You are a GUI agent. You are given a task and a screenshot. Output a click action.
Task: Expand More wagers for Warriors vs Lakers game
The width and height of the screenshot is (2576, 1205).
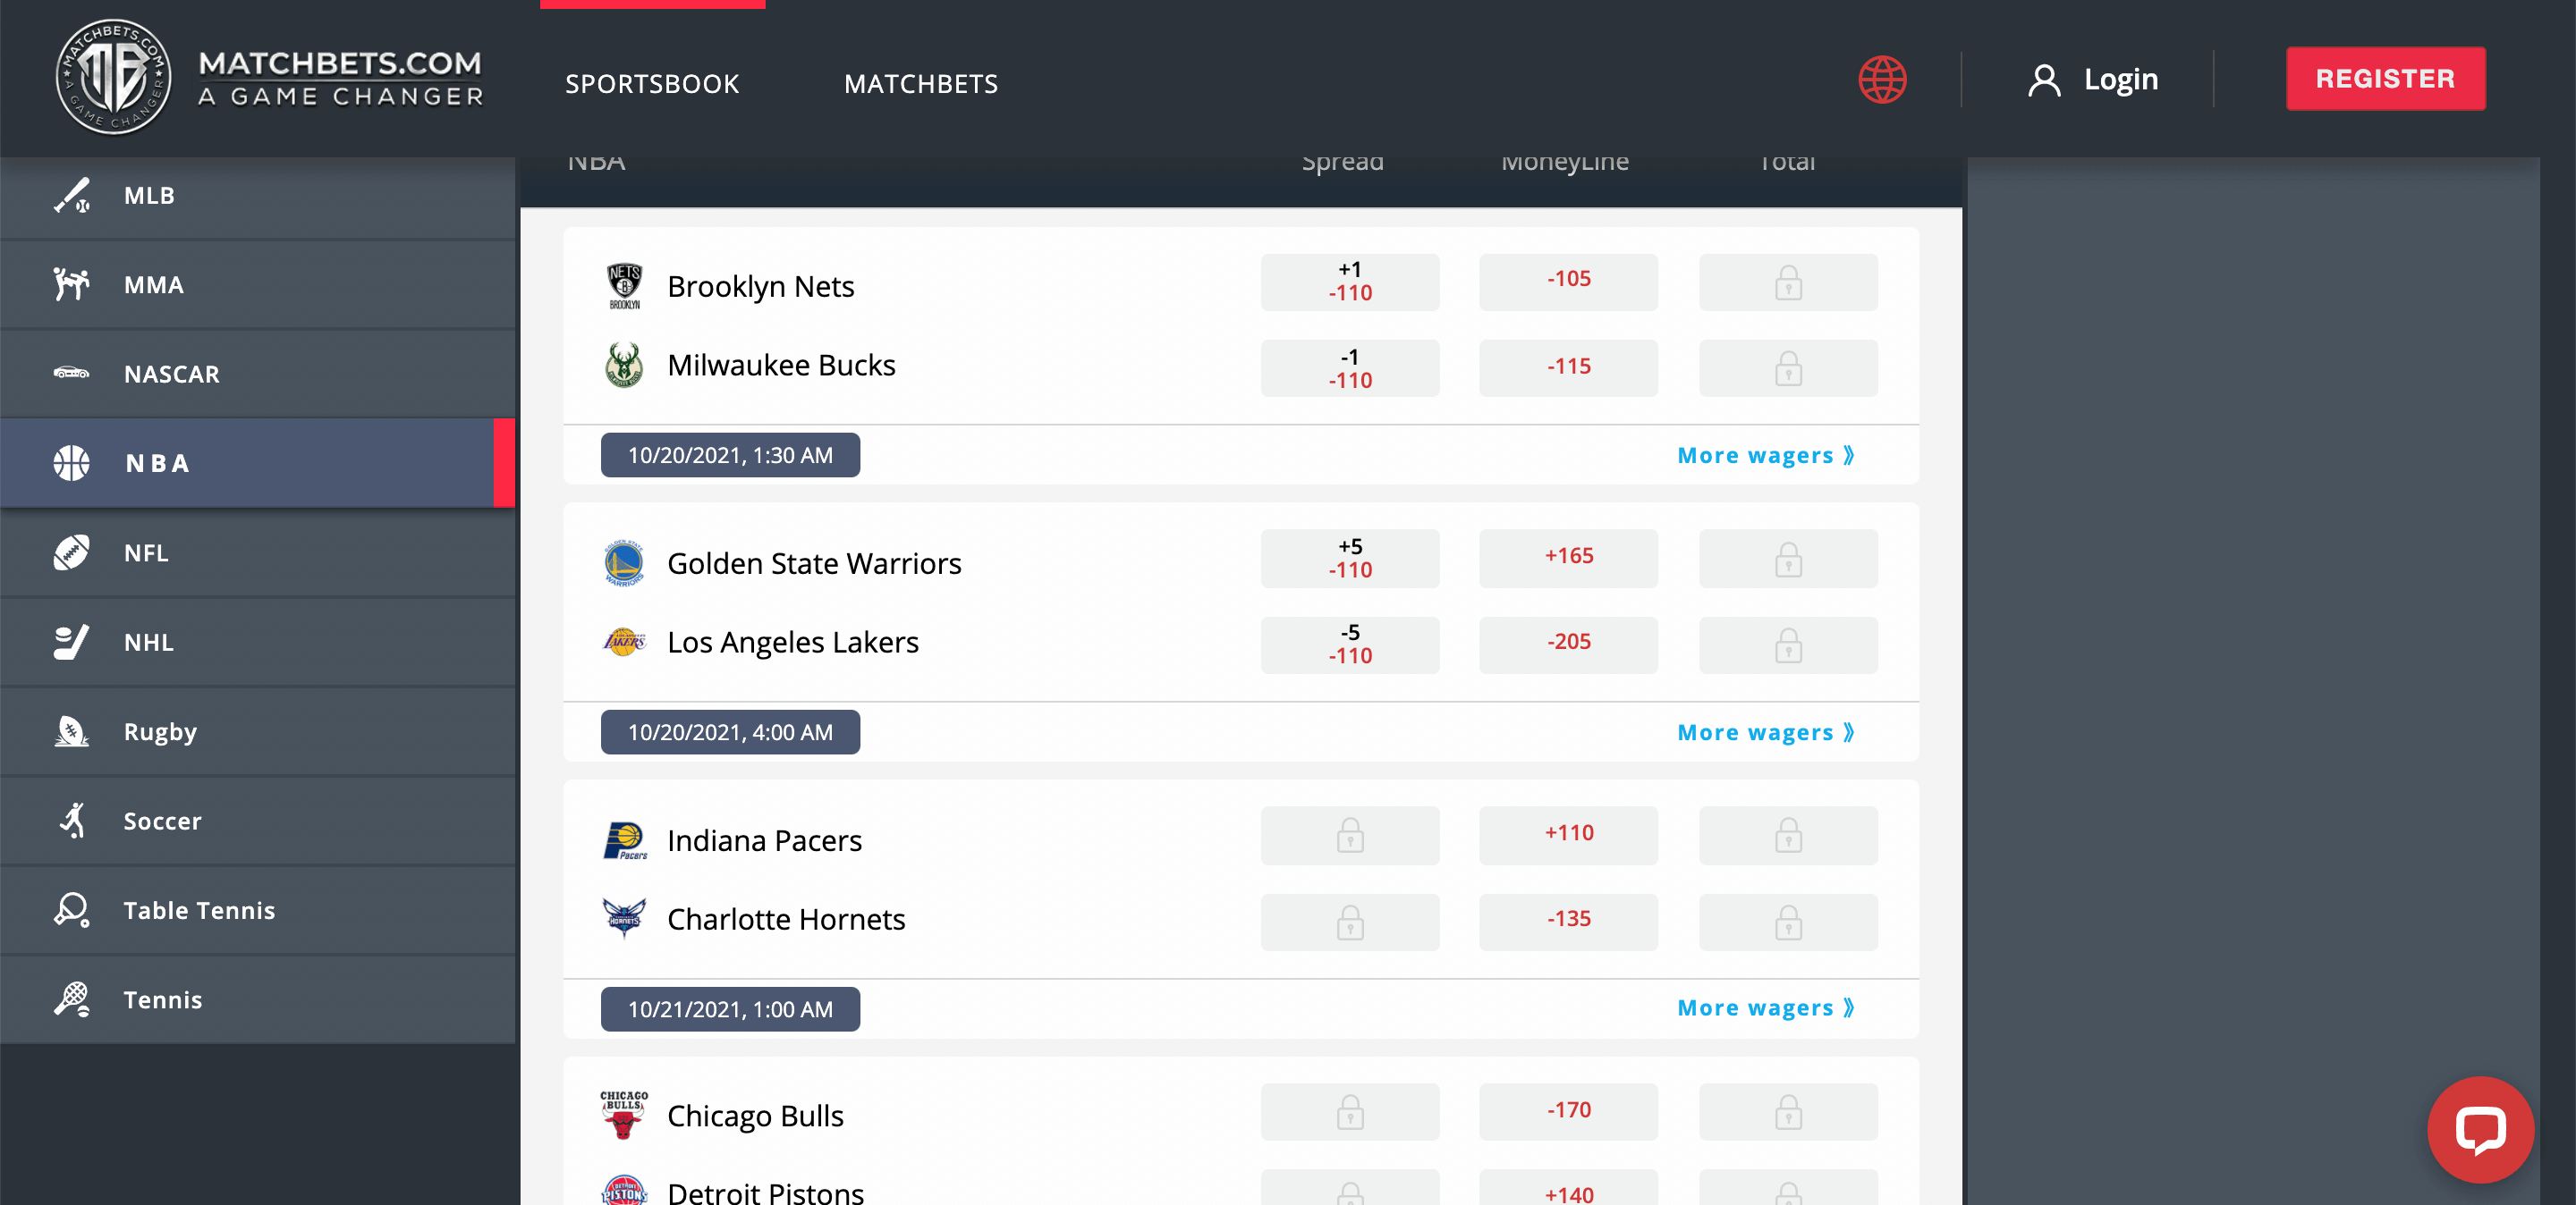[1765, 732]
